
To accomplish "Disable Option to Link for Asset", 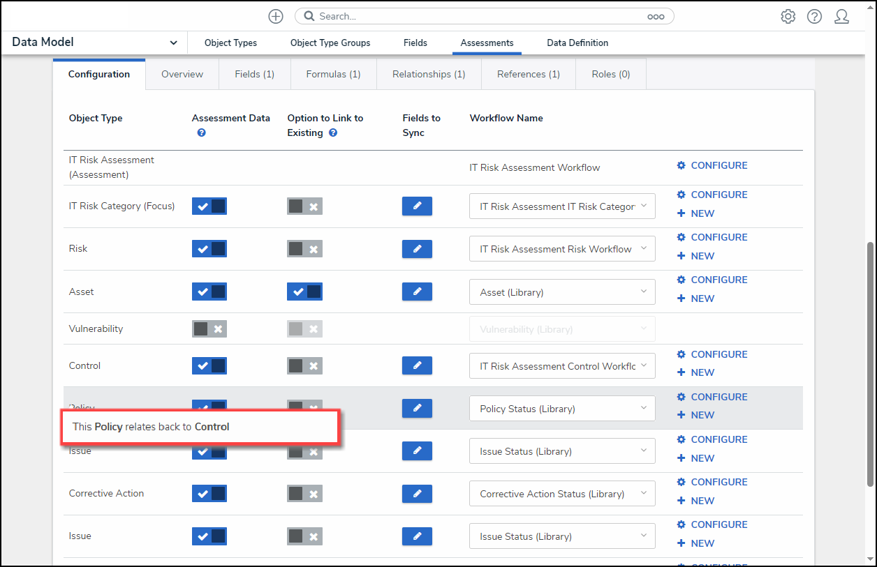I will click(304, 292).
